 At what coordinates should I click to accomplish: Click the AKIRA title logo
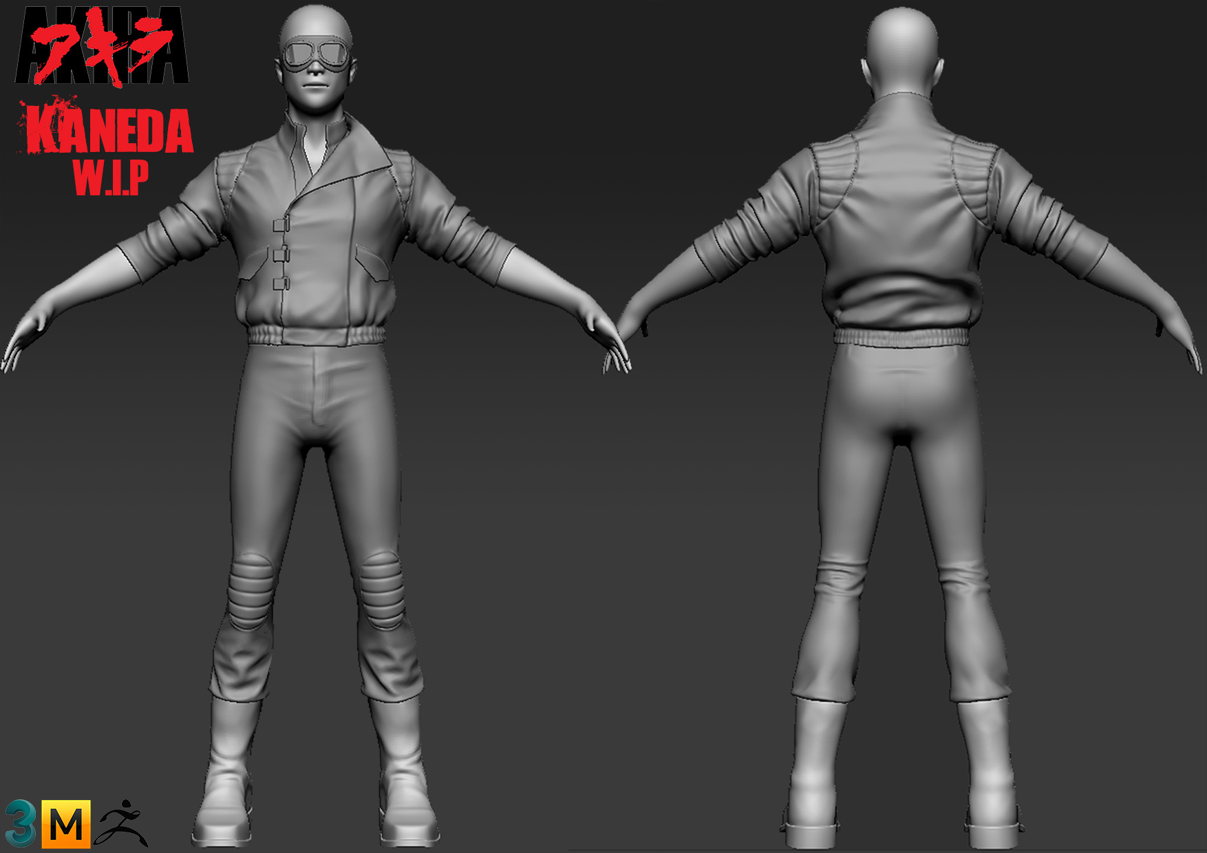coord(102,46)
